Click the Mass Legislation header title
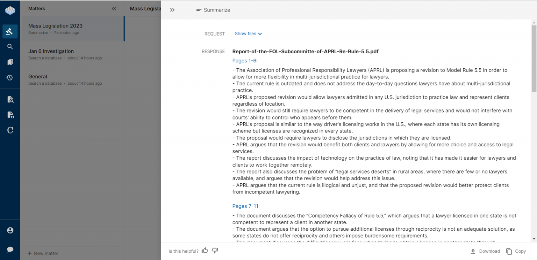 tap(145, 9)
